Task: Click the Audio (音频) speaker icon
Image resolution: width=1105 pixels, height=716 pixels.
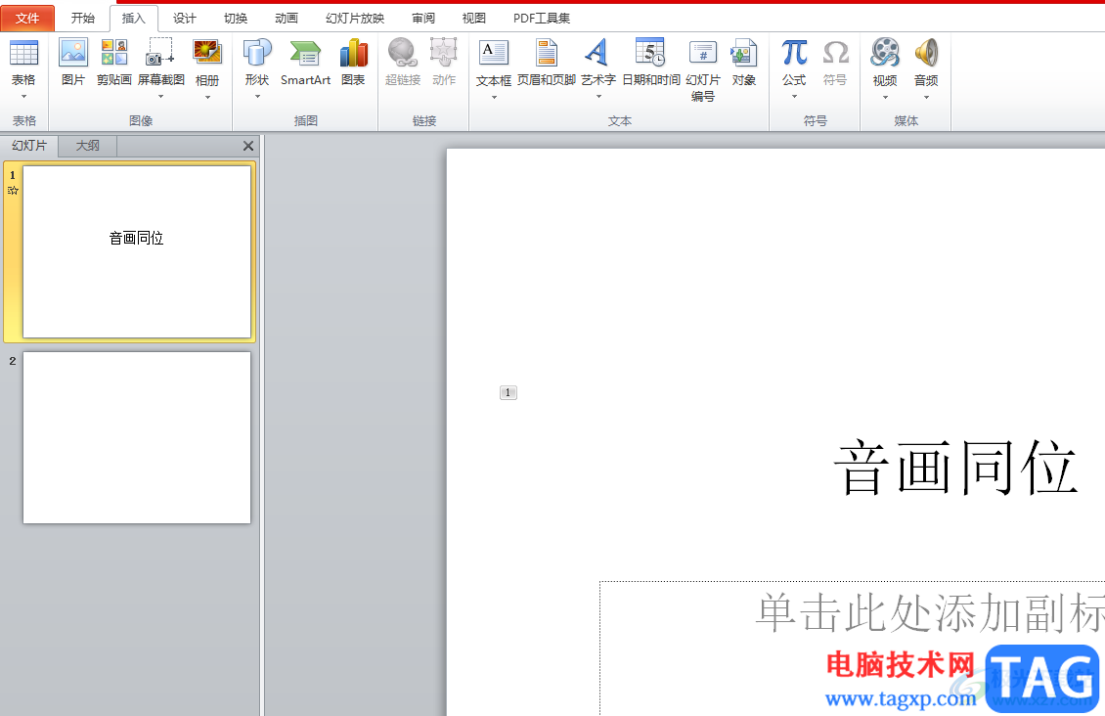Action: coord(926,53)
